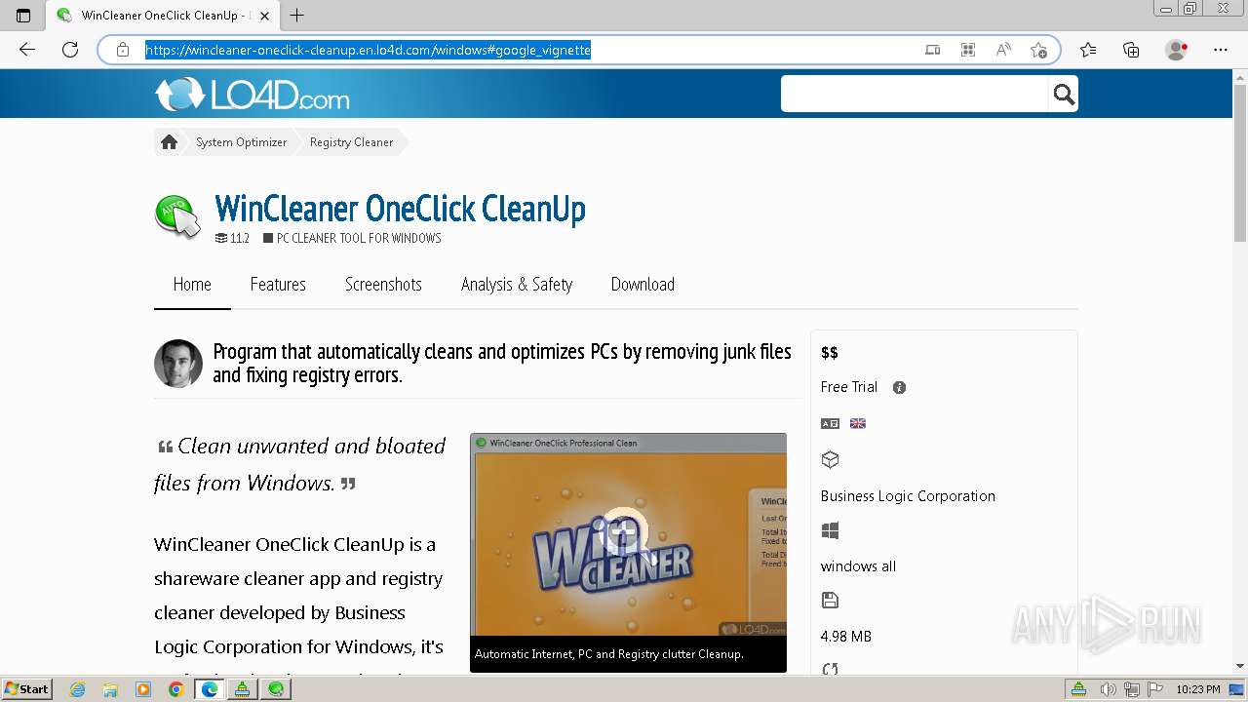Open File Explorer folder in the taskbar
The height and width of the screenshot is (702, 1248).
coord(110,689)
